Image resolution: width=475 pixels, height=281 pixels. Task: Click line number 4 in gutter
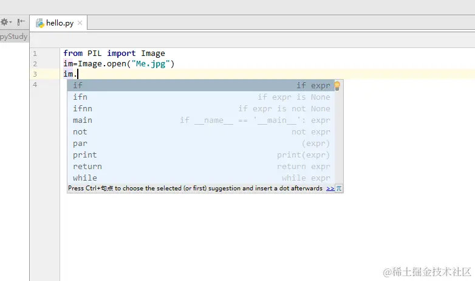pos(35,85)
